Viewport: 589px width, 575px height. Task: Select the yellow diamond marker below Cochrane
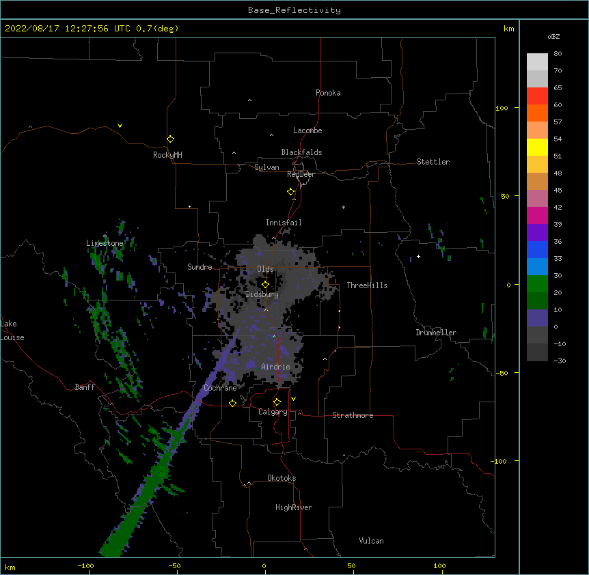(232, 403)
